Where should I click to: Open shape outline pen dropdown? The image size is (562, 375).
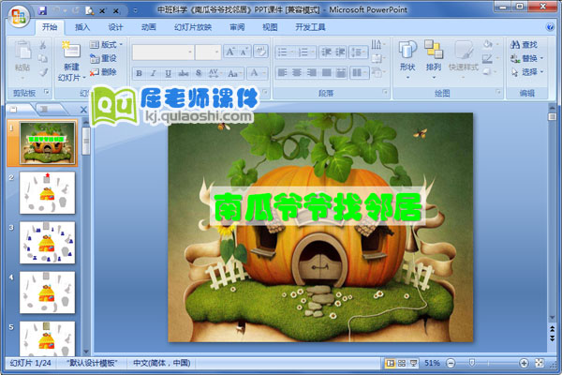(x=489, y=58)
